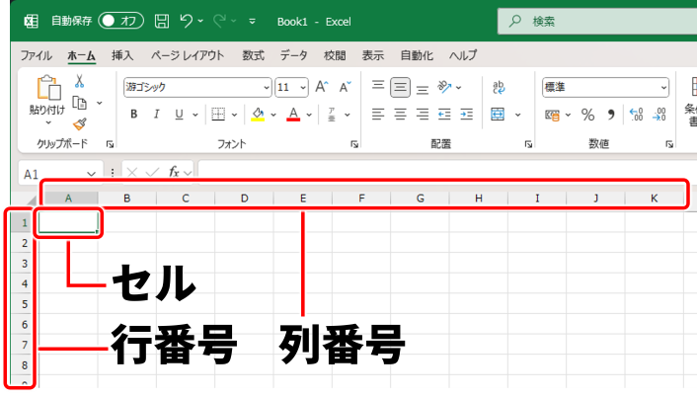
Task: Click the phonetic guide (furigana) icon
Action: pos(332,115)
